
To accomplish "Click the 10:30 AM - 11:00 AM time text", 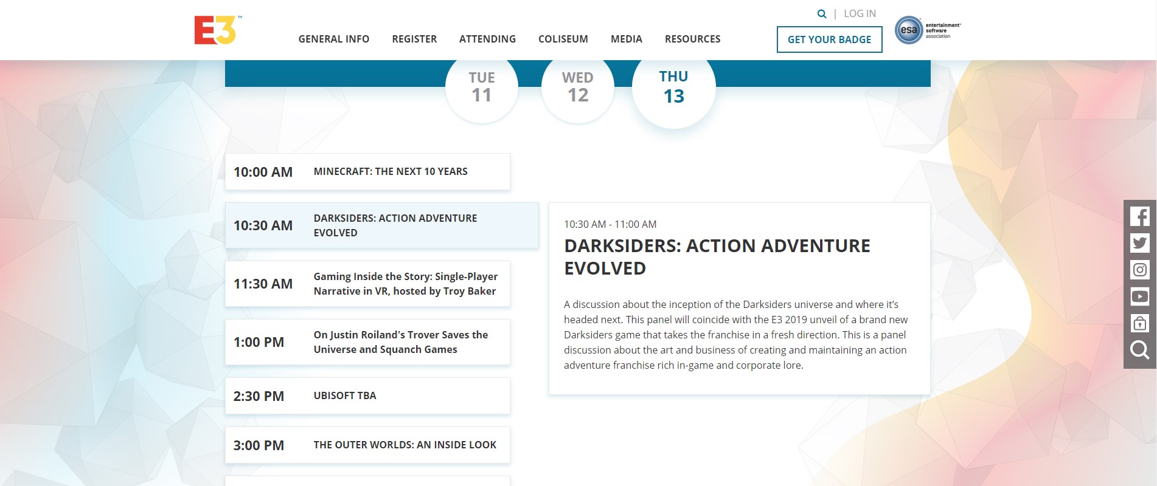I will click(x=610, y=224).
